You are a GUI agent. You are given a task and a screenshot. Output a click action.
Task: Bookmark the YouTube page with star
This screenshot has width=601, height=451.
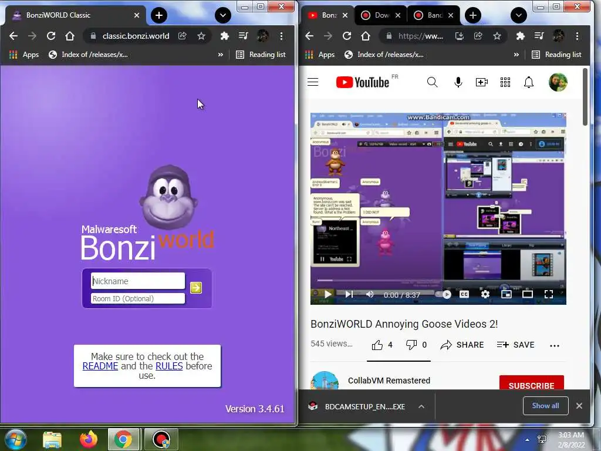pos(497,36)
